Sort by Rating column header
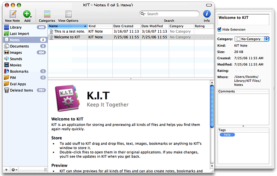 (204, 26)
